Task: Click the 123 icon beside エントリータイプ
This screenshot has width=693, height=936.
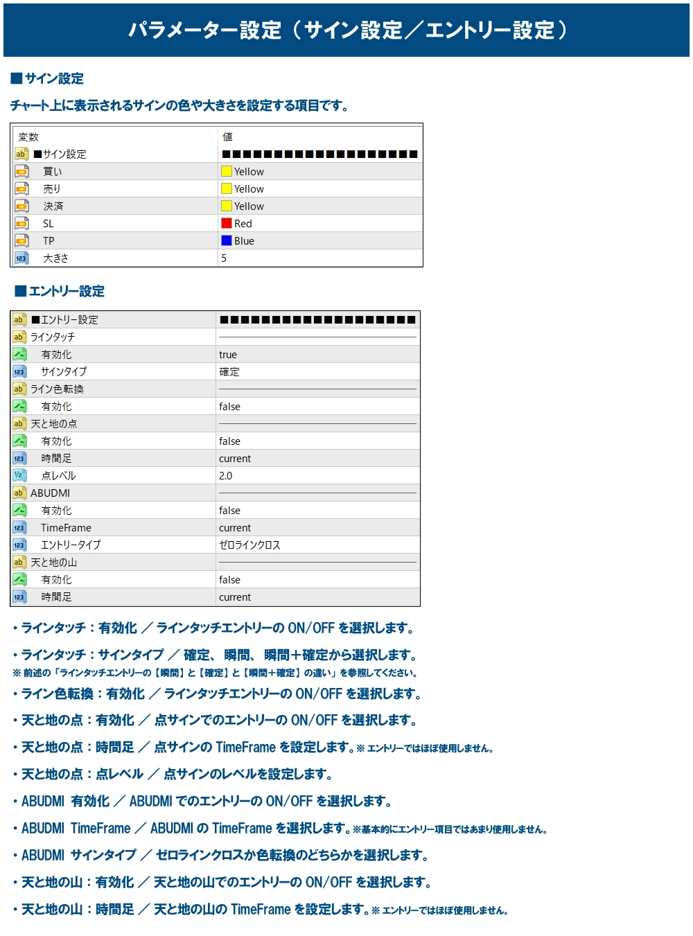Action: 19,545
